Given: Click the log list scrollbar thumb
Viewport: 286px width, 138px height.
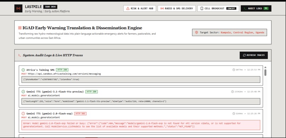Looking at the screenshot, I should 265,73.
